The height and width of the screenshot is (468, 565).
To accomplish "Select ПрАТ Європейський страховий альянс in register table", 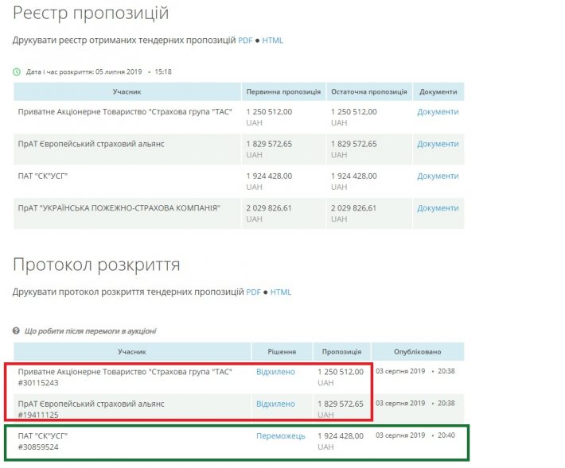I will click(92, 144).
